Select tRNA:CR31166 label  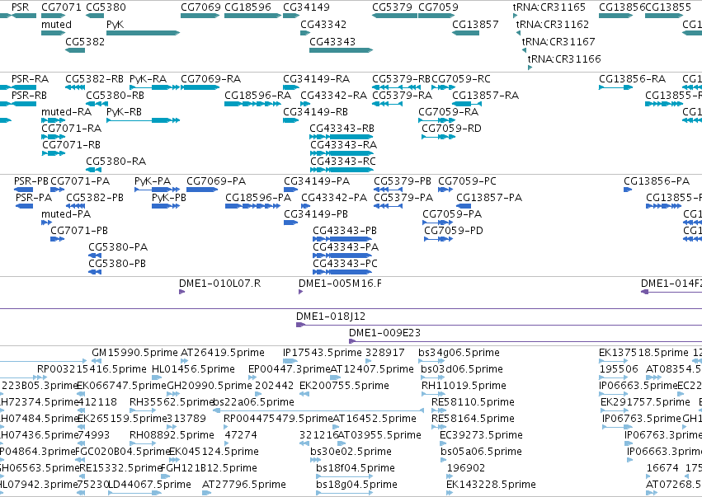click(x=564, y=59)
